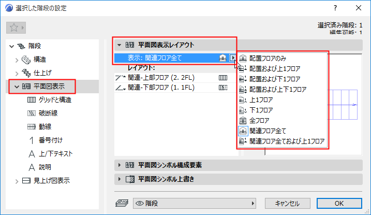Click layout symbol icon of 関連-下部フロア row

(223, 88)
